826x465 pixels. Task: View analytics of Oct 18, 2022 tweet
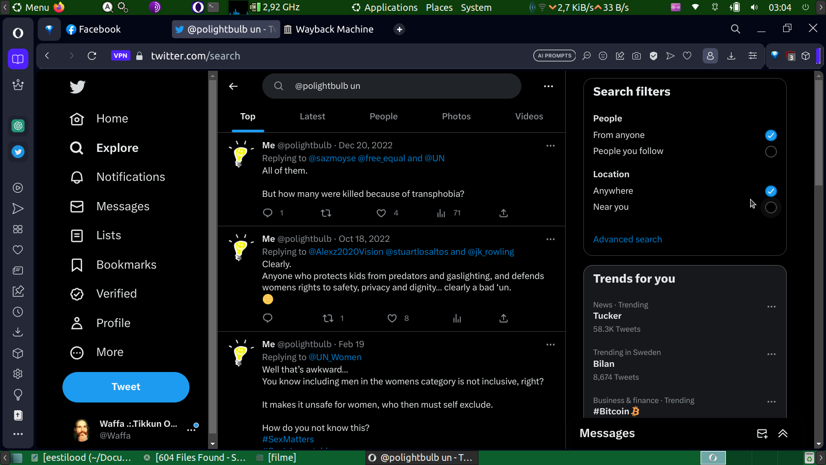click(x=457, y=318)
